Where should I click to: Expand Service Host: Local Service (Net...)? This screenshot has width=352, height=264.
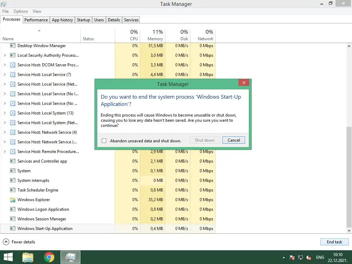[x=5, y=84]
